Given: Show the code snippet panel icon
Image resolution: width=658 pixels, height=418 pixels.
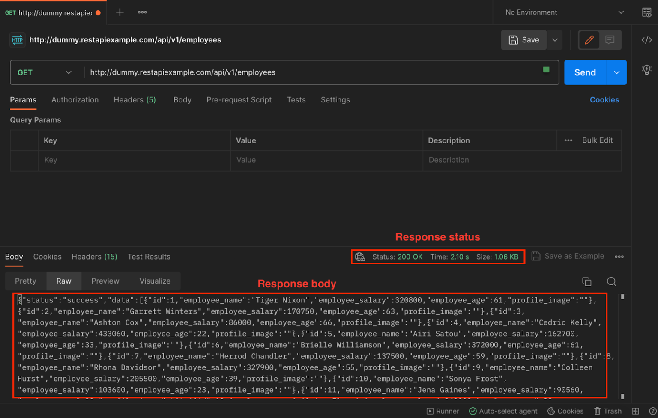Looking at the screenshot, I should point(646,40).
